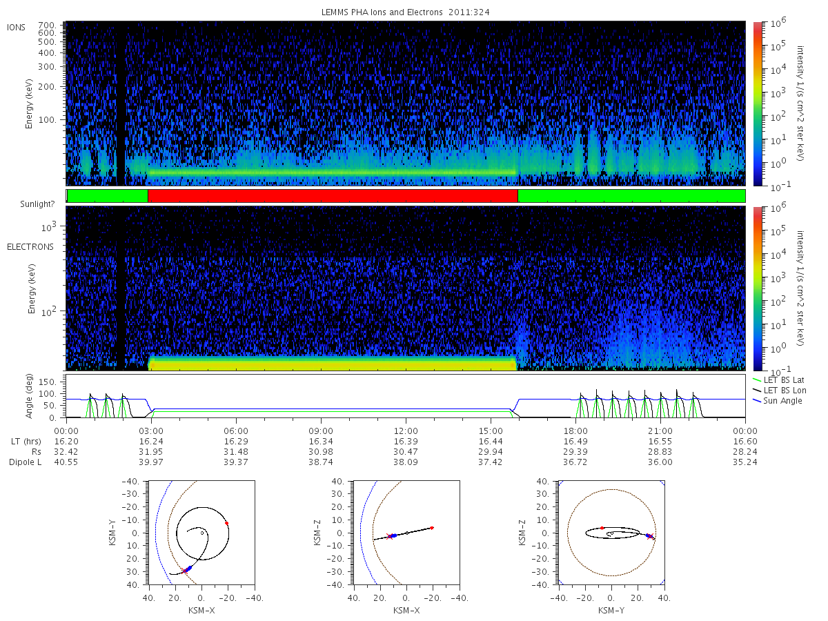Click the red dot in KSM-Y/KSM-Z plot
This screenshot has height=621, width=828.
[x=602, y=528]
